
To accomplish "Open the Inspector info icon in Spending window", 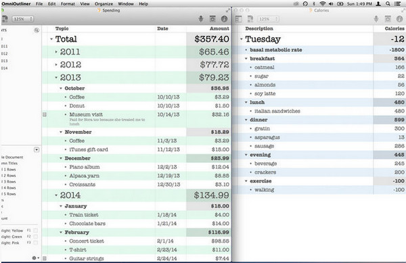I will pos(224,19).
